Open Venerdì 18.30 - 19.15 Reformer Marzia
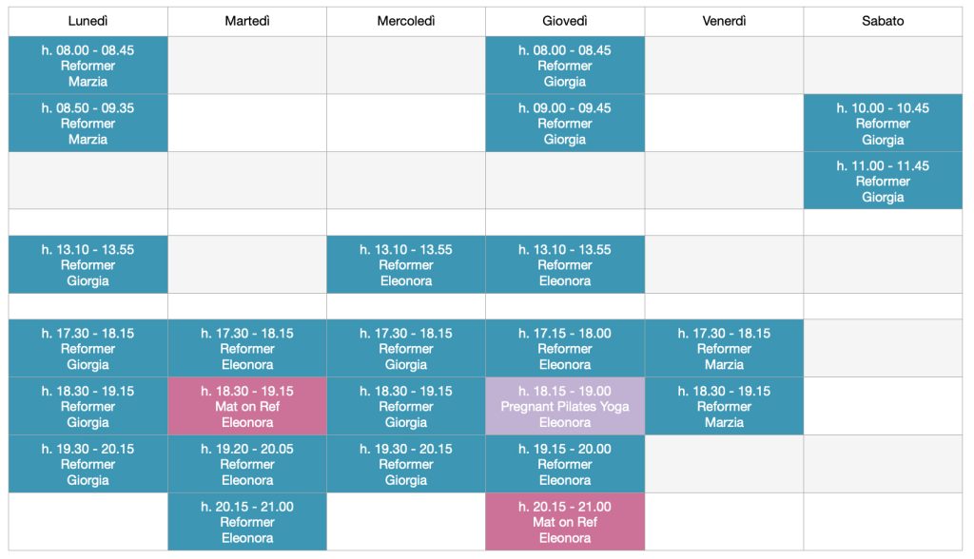974x559 pixels. 724,406
